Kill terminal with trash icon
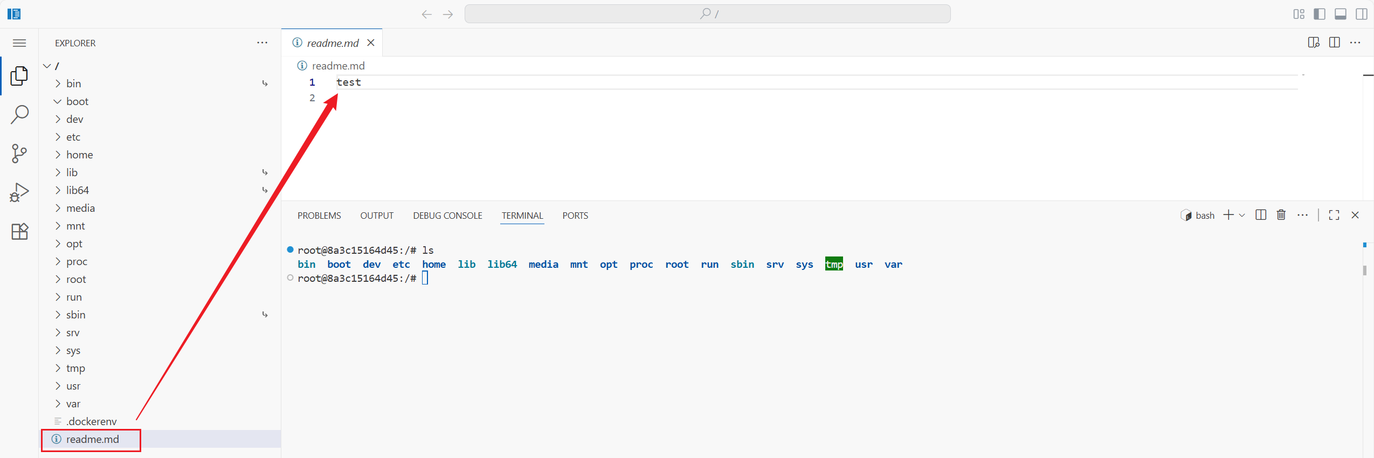Viewport: 1374px width, 458px height. (1281, 215)
